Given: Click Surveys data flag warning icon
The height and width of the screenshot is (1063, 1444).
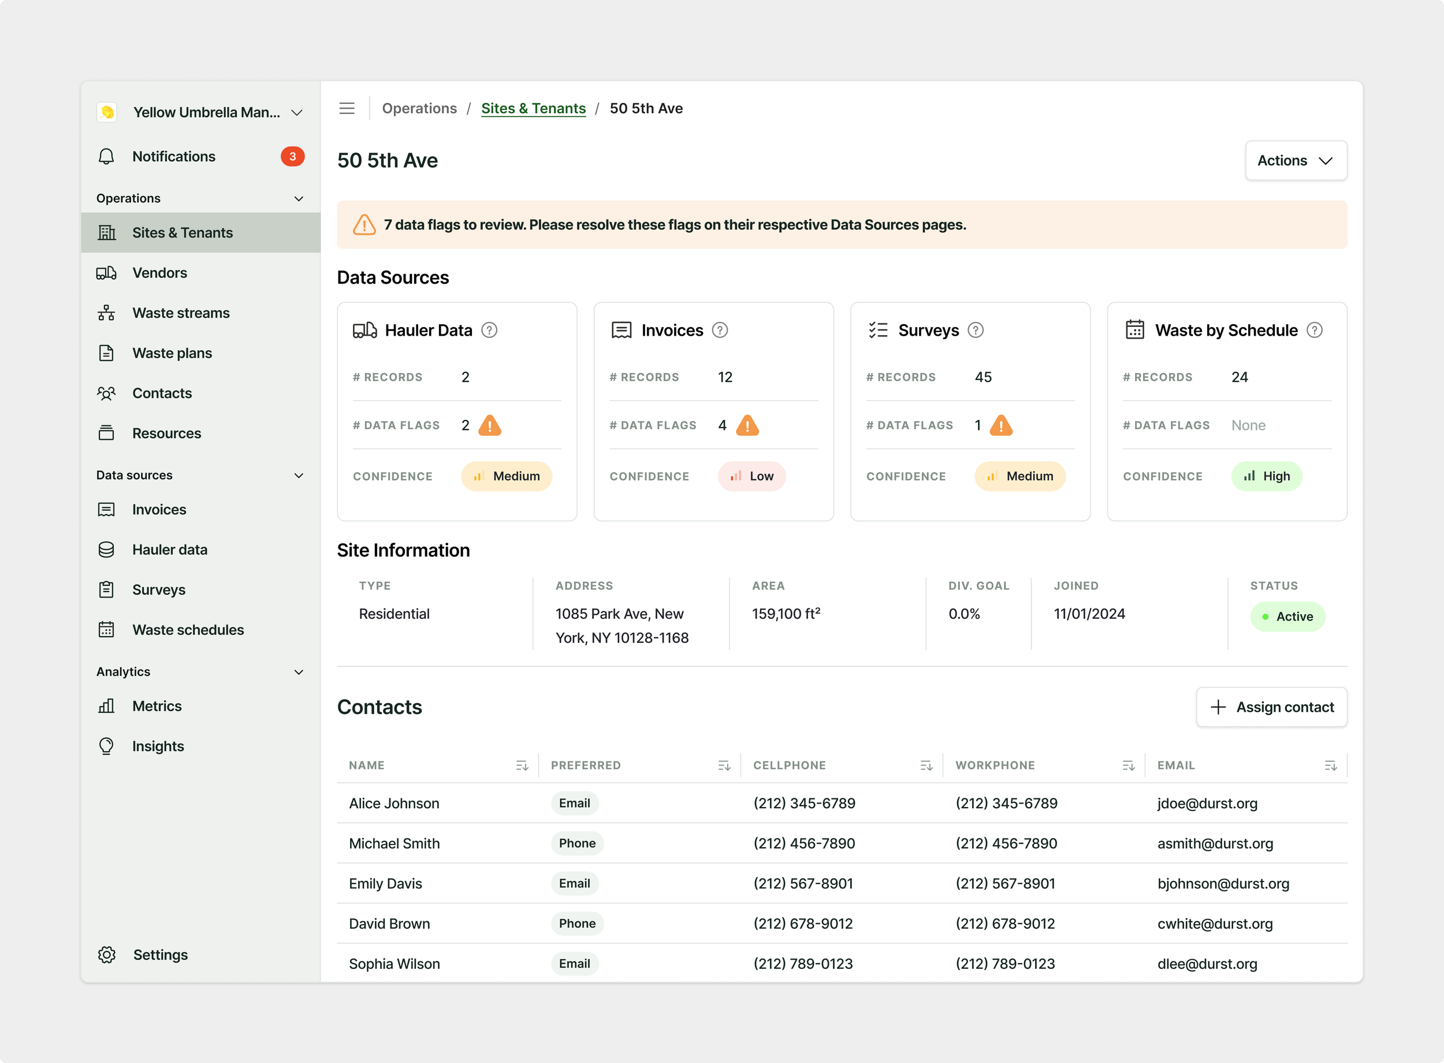Looking at the screenshot, I should point(1001,425).
